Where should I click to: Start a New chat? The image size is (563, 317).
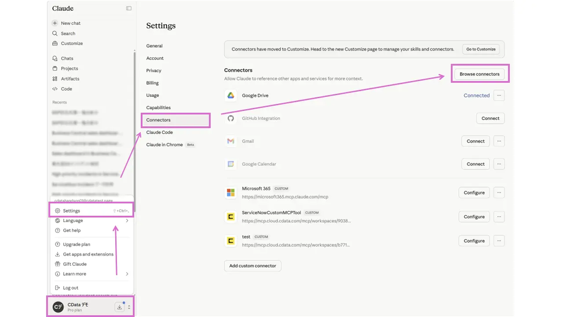click(70, 23)
